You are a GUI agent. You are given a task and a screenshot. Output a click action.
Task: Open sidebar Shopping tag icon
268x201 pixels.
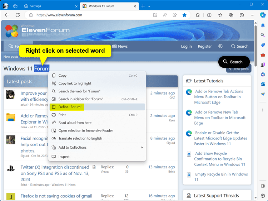point(263,45)
